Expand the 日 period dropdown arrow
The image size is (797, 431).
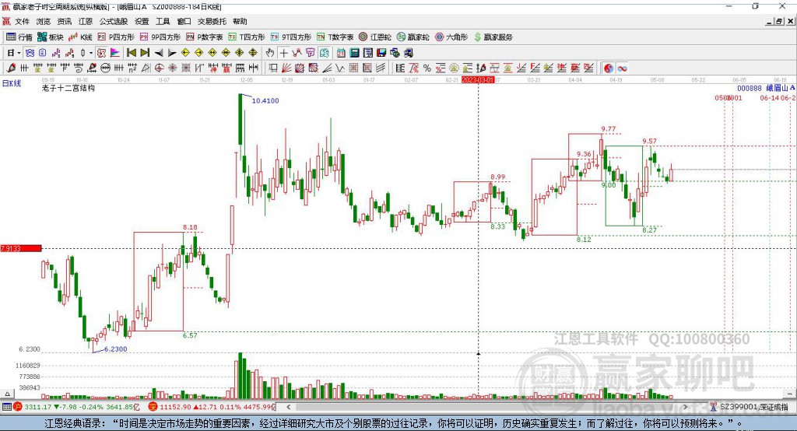click(x=19, y=53)
